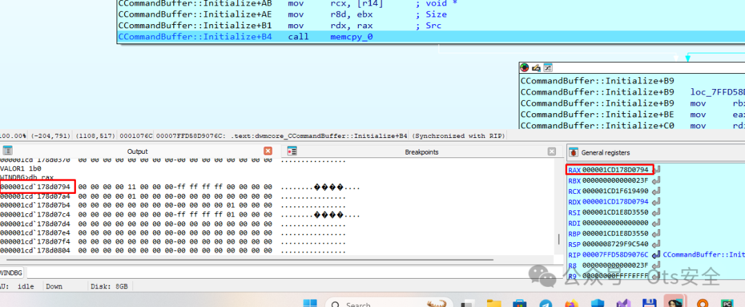Open the WINDBG command interpreter selector

[x=11, y=273]
